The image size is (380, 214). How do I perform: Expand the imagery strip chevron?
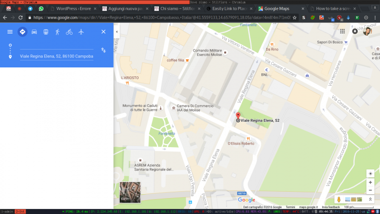(370, 200)
